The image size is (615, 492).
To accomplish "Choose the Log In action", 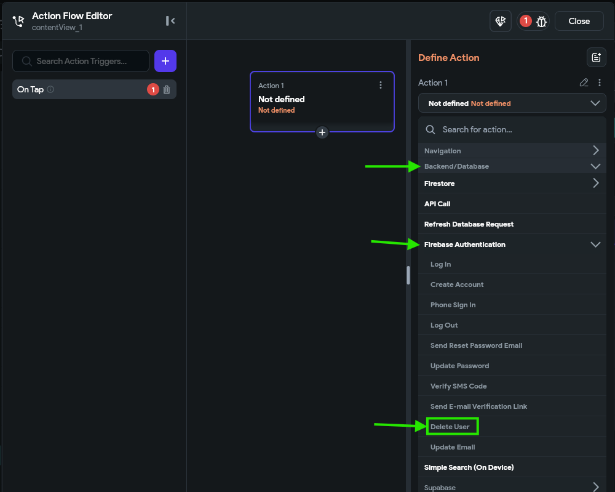I will [x=512, y=264].
